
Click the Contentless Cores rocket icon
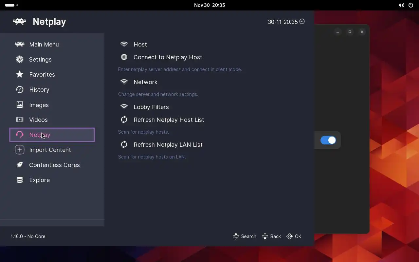(20, 165)
